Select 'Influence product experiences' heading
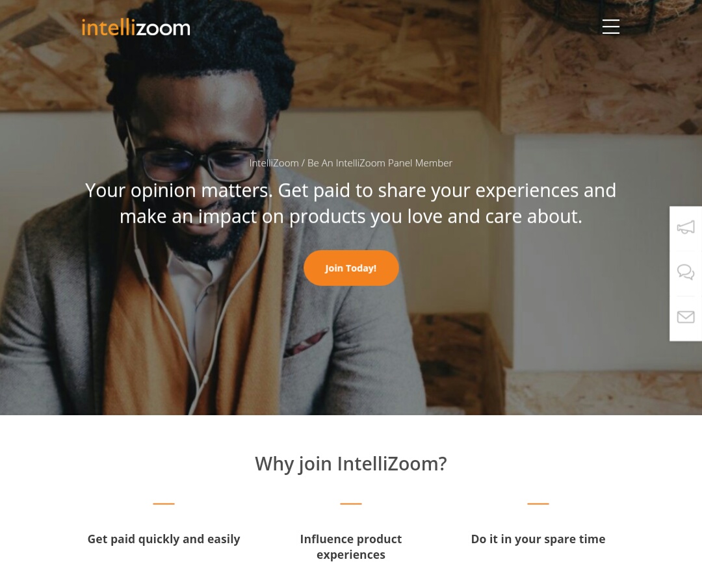Image resolution: width=702 pixels, height=564 pixels. click(351, 546)
